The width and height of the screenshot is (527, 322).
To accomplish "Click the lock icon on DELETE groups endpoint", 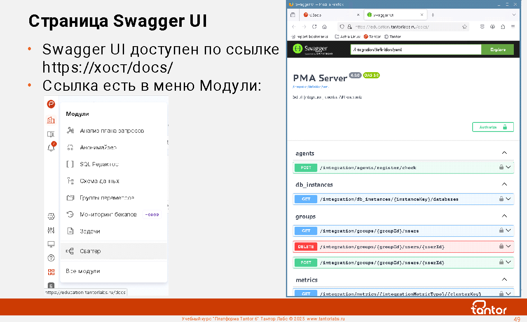I will [501, 247].
